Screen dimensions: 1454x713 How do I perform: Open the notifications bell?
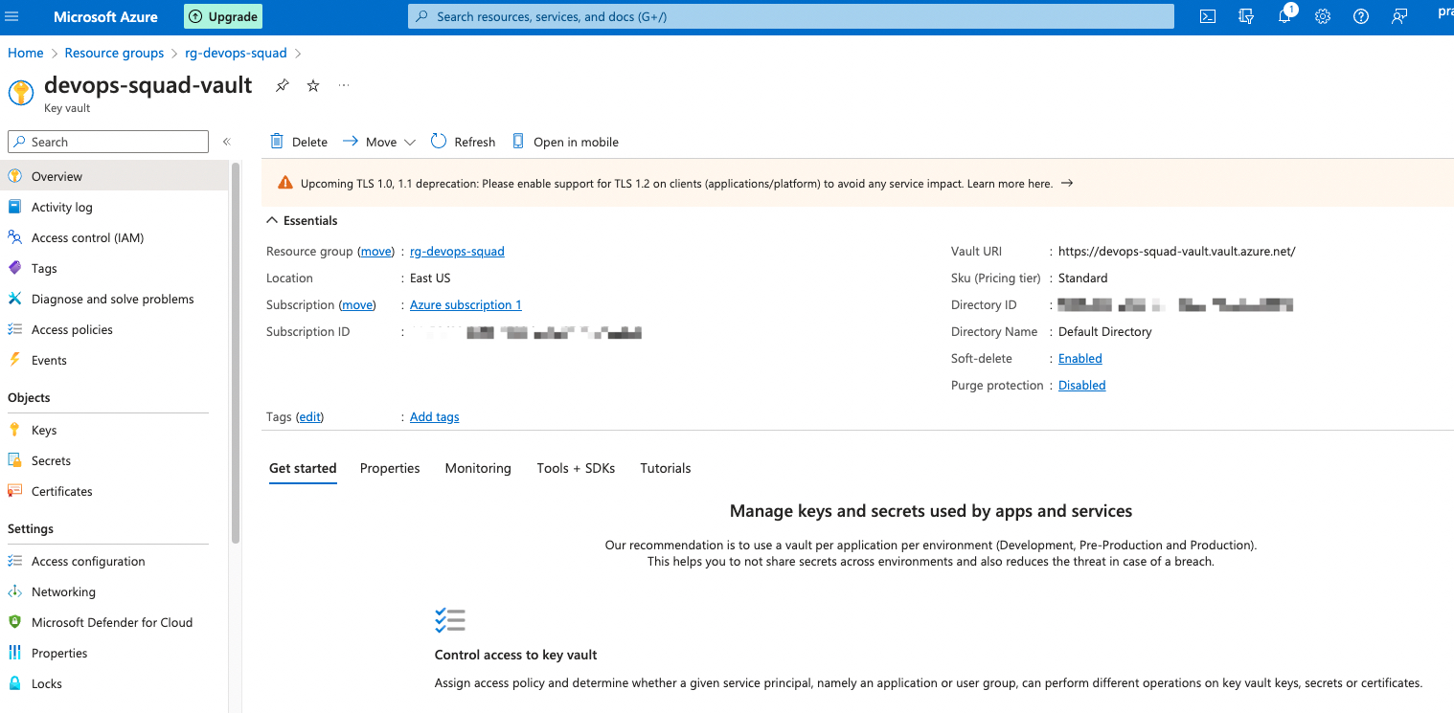click(1284, 15)
